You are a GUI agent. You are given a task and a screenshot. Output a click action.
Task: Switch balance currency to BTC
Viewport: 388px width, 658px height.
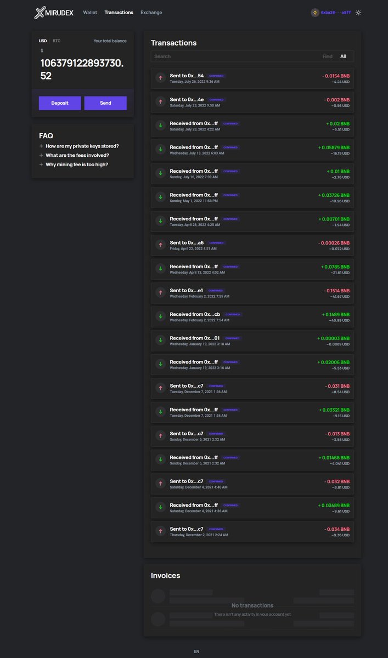pos(57,41)
